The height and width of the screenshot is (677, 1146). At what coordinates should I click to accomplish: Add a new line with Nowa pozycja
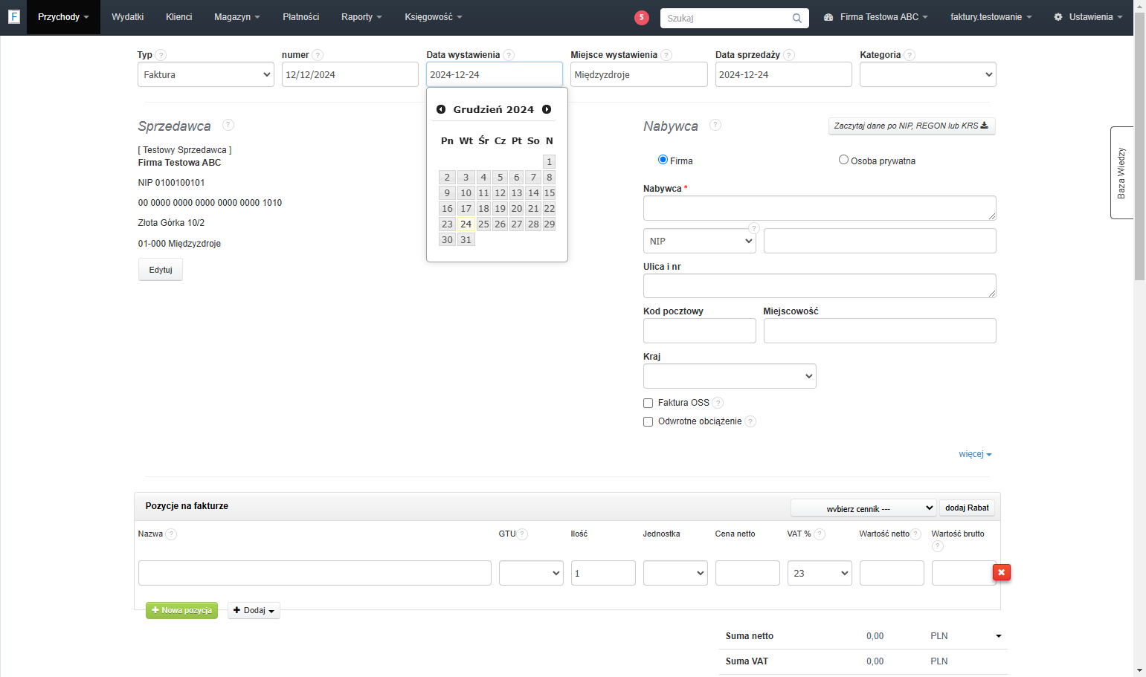[181, 610]
